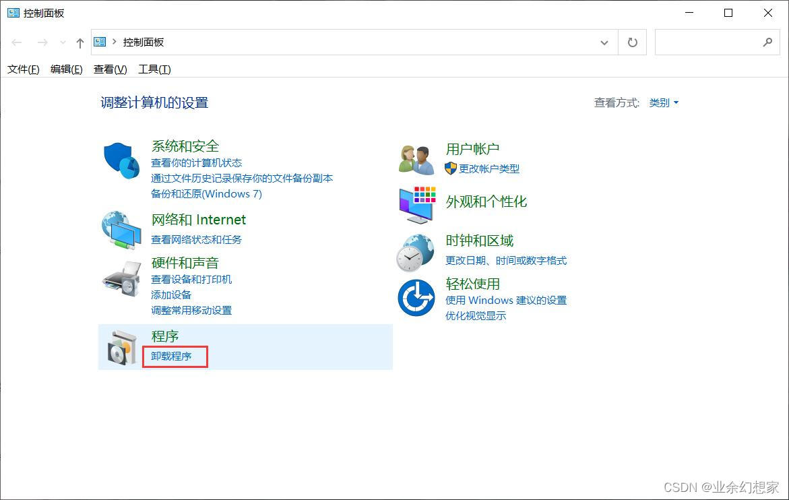The width and height of the screenshot is (789, 500).
Task: Open the Clock and Region clock icon
Action: (415, 253)
